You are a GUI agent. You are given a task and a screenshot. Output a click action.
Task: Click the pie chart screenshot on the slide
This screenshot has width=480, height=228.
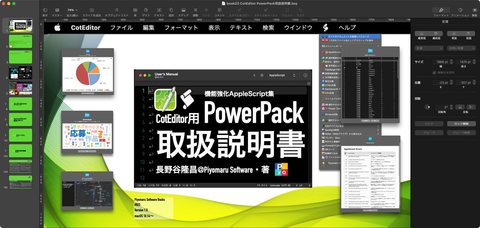(88, 72)
